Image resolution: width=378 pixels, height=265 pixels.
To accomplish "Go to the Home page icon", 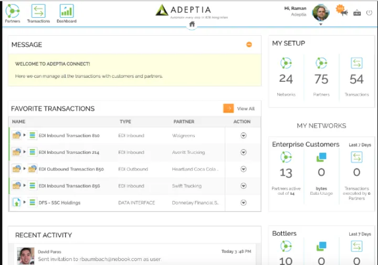I will (x=192, y=24).
